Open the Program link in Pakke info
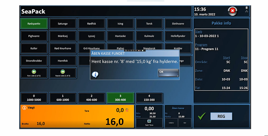This screenshot has height=136, width=268. pyautogui.click(x=201, y=45)
